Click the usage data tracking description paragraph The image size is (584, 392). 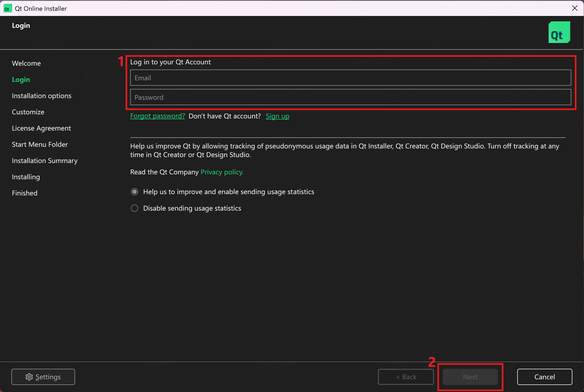[x=345, y=150]
